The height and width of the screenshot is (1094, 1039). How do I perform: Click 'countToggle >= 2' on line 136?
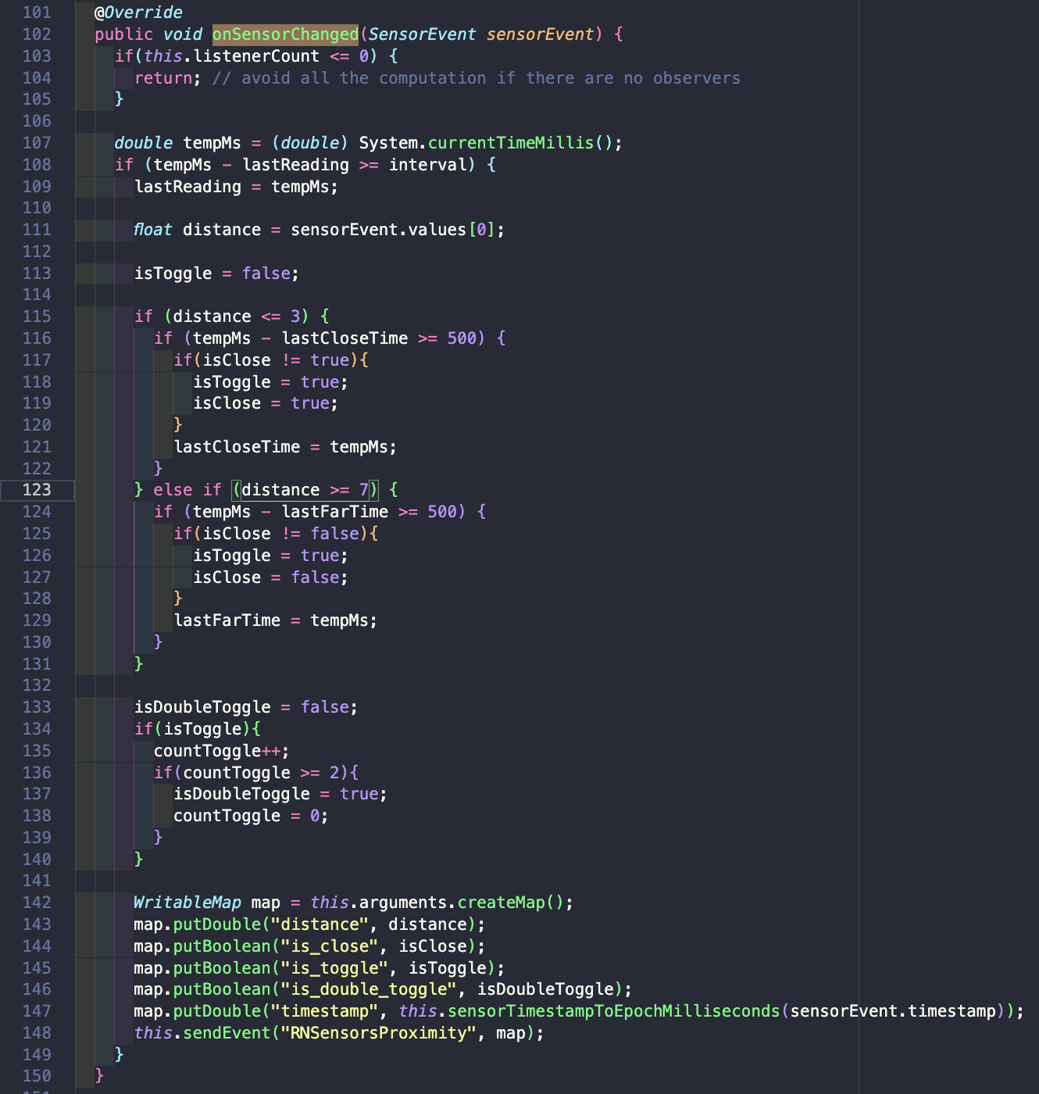click(x=262, y=773)
